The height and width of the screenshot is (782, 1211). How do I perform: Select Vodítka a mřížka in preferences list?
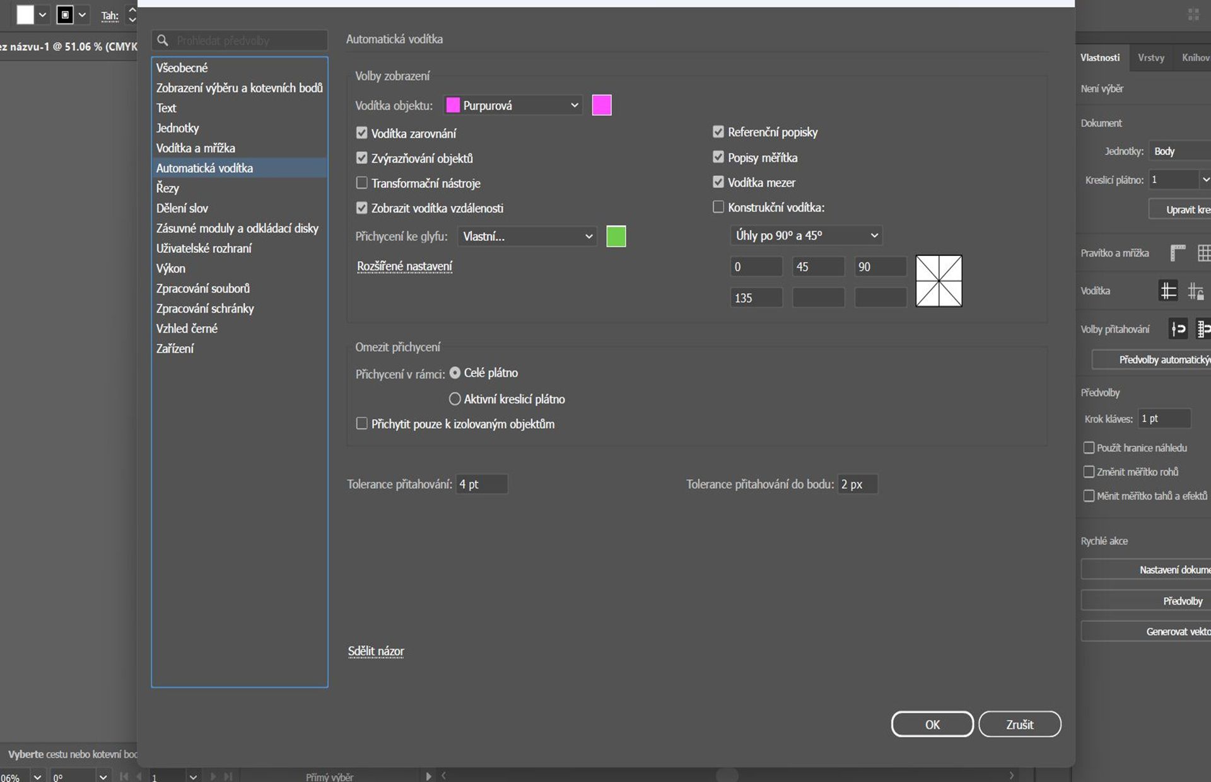tap(196, 148)
